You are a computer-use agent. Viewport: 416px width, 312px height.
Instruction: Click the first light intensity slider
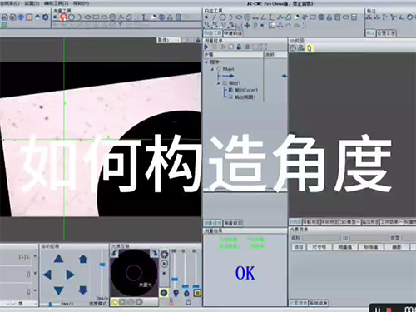pyautogui.click(x=175, y=280)
